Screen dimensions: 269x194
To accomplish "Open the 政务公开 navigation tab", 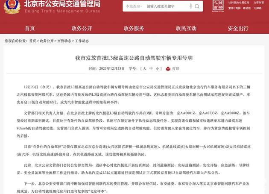I will pos(82,28).
